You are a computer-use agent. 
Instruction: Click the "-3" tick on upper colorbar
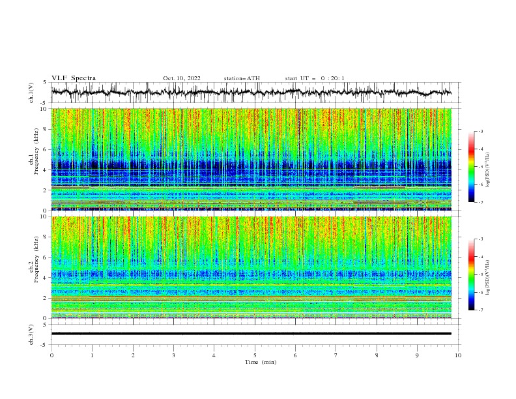click(480, 131)
